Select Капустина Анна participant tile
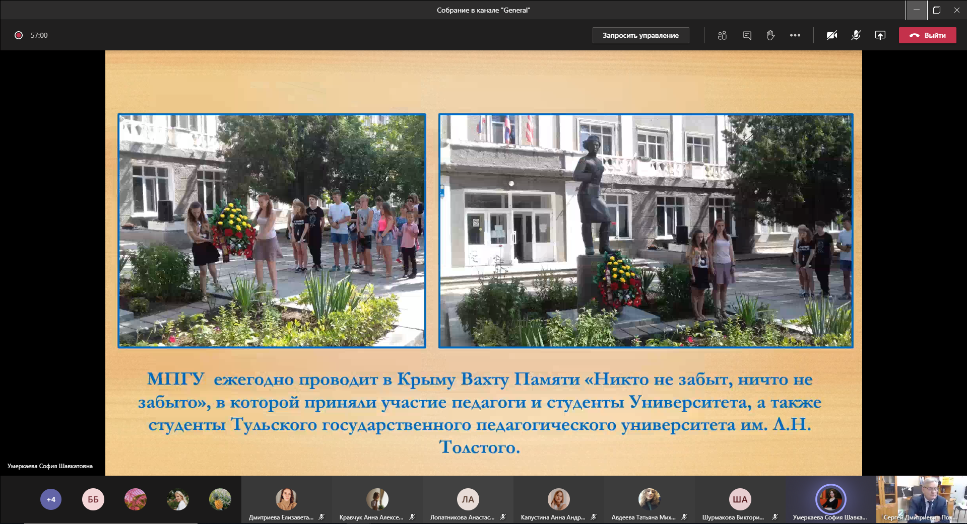Screen dimensions: 967x524 pyautogui.click(x=558, y=500)
